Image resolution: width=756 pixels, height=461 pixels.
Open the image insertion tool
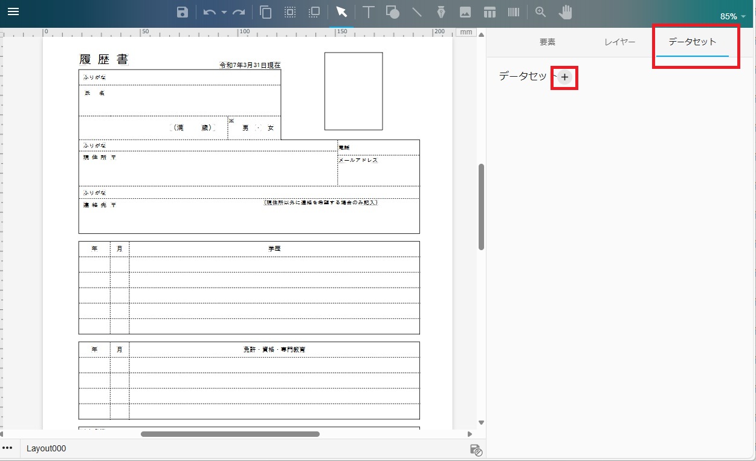[465, 12]
